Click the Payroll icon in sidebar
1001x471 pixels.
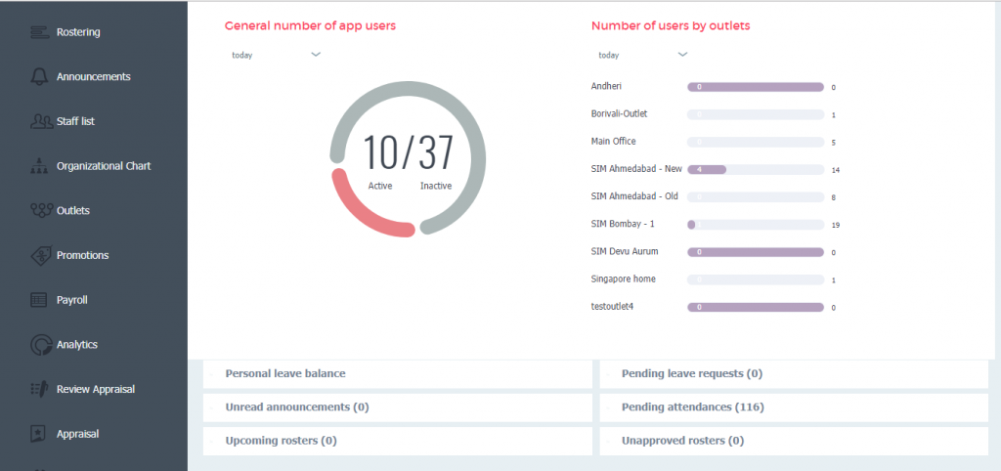(40, 300)
